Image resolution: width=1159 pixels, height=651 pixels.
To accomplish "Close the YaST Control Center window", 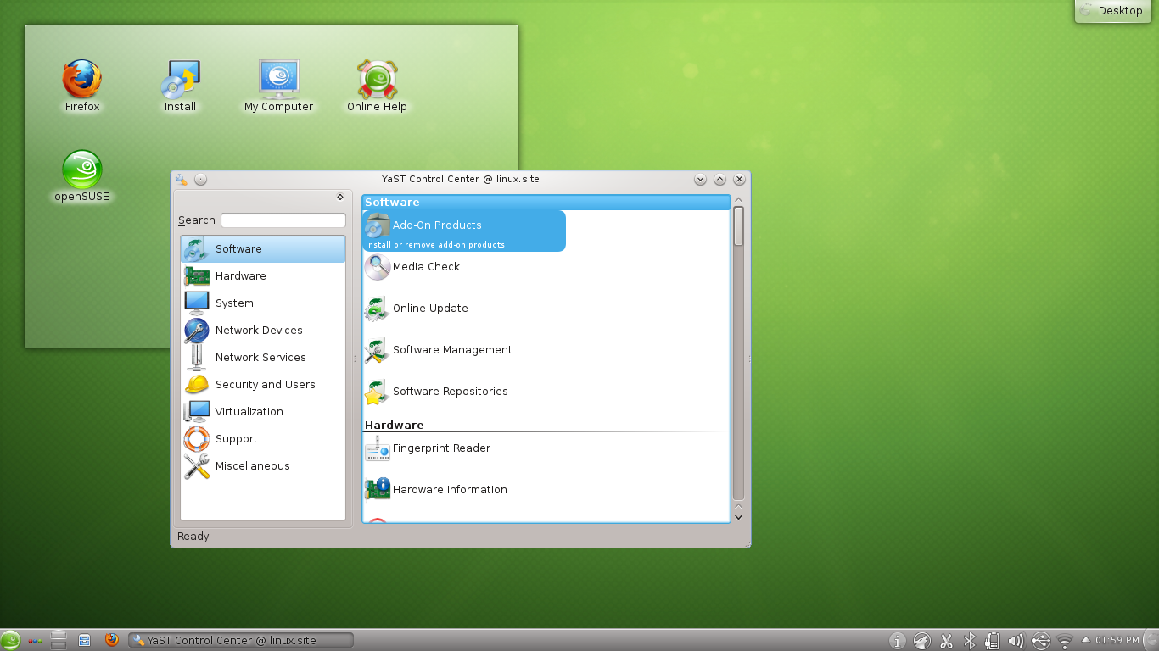I will (739, 179).
